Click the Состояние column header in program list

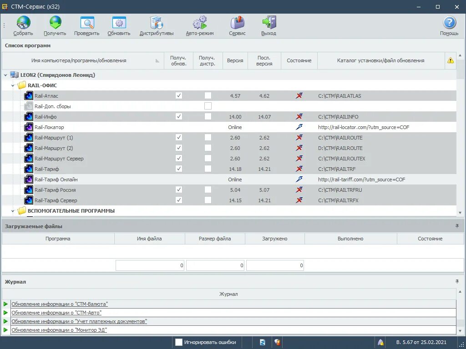299,60
